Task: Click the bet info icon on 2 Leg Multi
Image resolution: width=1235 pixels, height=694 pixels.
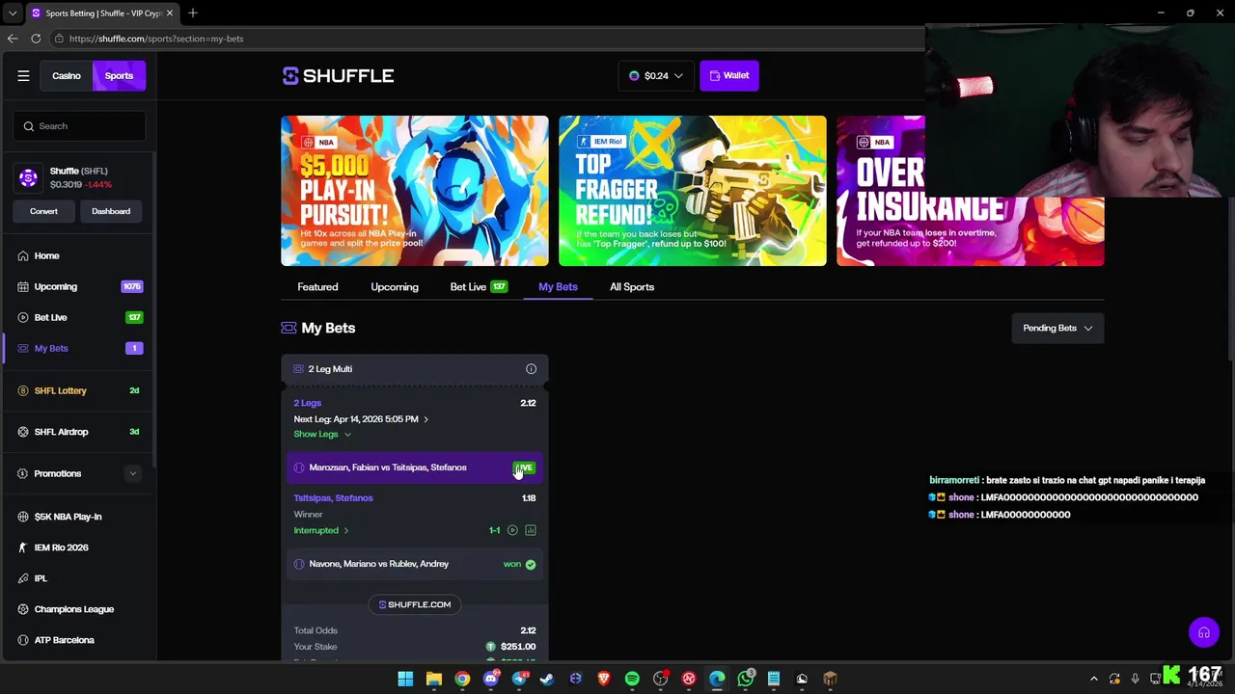Action: [531, 369]
